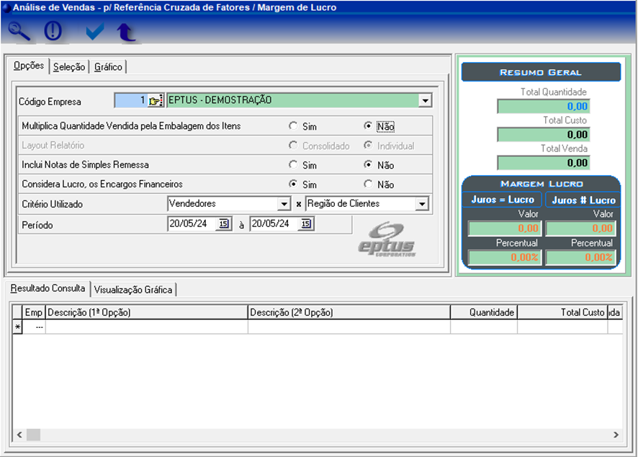Open calendar picker for period end date
Viewport: 638px width, 457px height.
305,224
